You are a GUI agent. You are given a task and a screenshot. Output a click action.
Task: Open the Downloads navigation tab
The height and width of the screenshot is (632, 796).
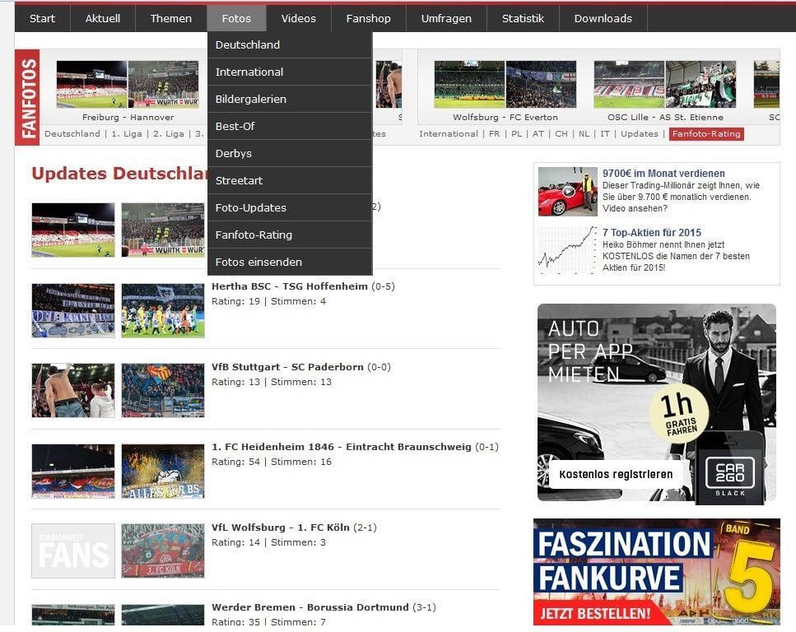click(603, 18)
